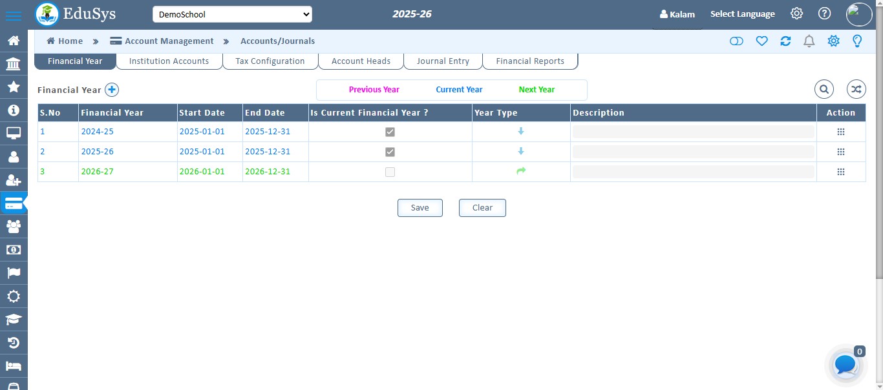Open the Action grid icon for row 2026-27
The image size is (883, 390).
841,172
